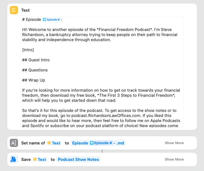Image resolution: width=204 pixels, height=171 pixels.
Task: Click Episode # variable inside the name field
Action: pyautogui.click(x=101, y=143)
